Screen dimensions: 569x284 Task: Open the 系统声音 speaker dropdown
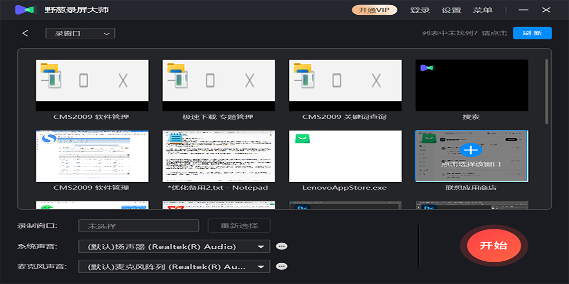(174, 246)
